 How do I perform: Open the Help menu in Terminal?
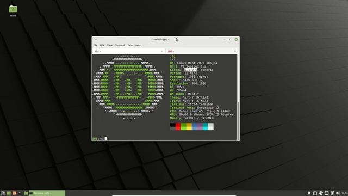click(x=138, y=45)
